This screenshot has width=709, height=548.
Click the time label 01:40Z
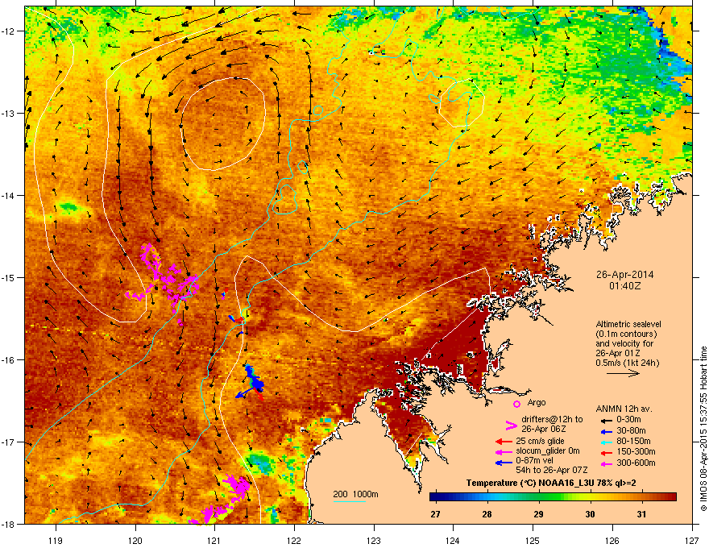[624, 286]
